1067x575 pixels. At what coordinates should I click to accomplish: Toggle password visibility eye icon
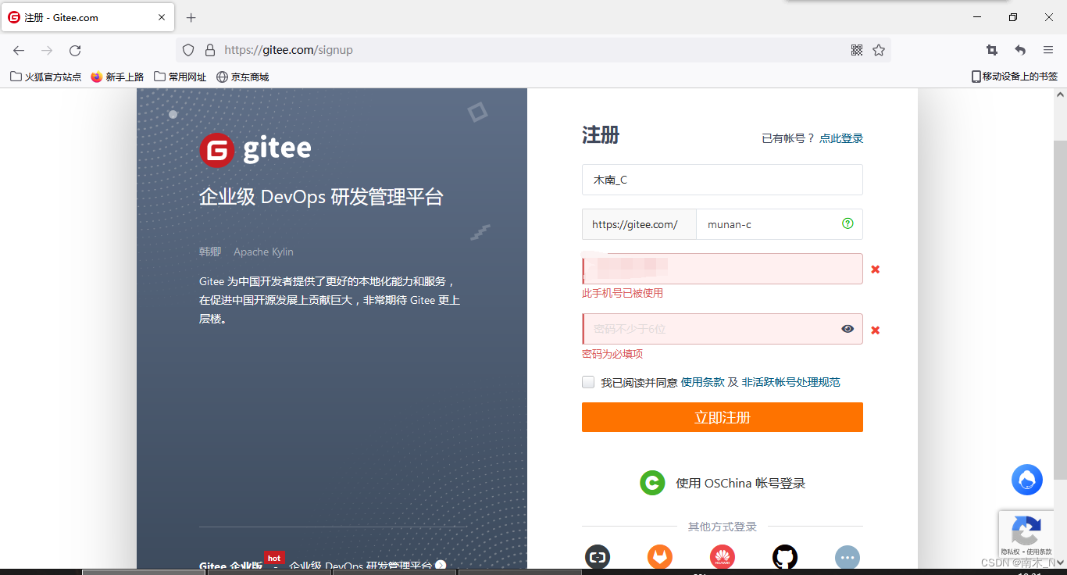point(848,329)
